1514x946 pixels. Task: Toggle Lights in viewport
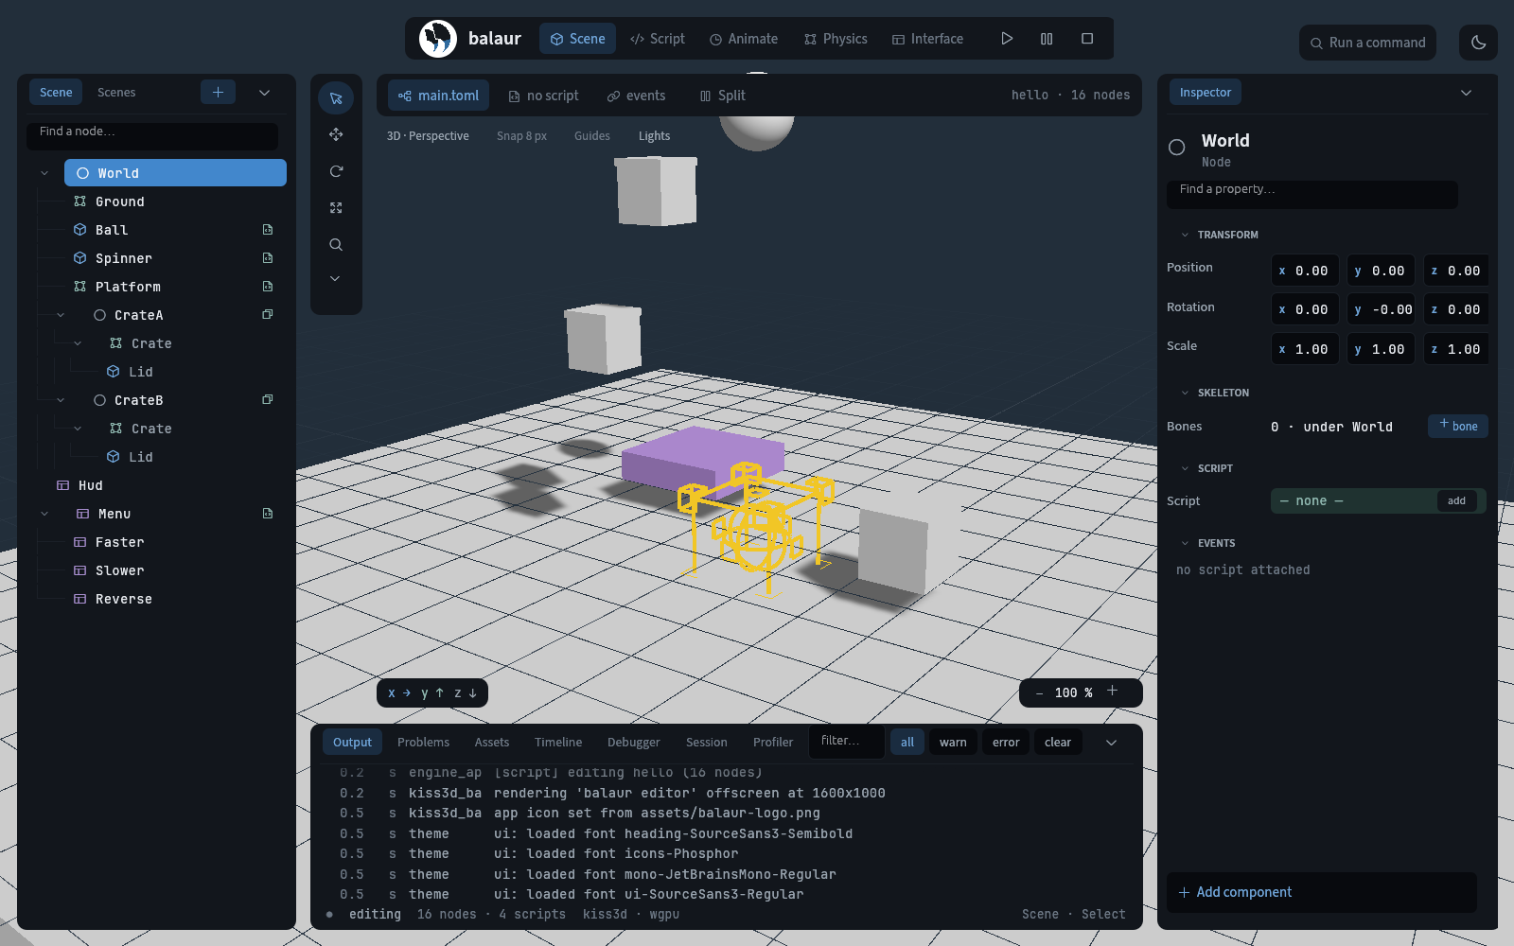point(654,136)
